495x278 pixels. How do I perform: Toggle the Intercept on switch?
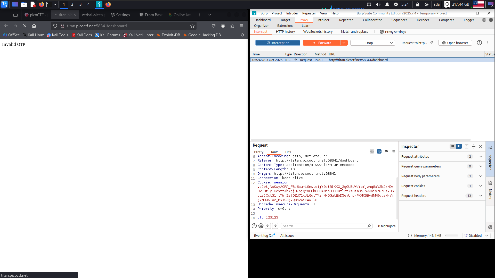(x=278, y=43)
